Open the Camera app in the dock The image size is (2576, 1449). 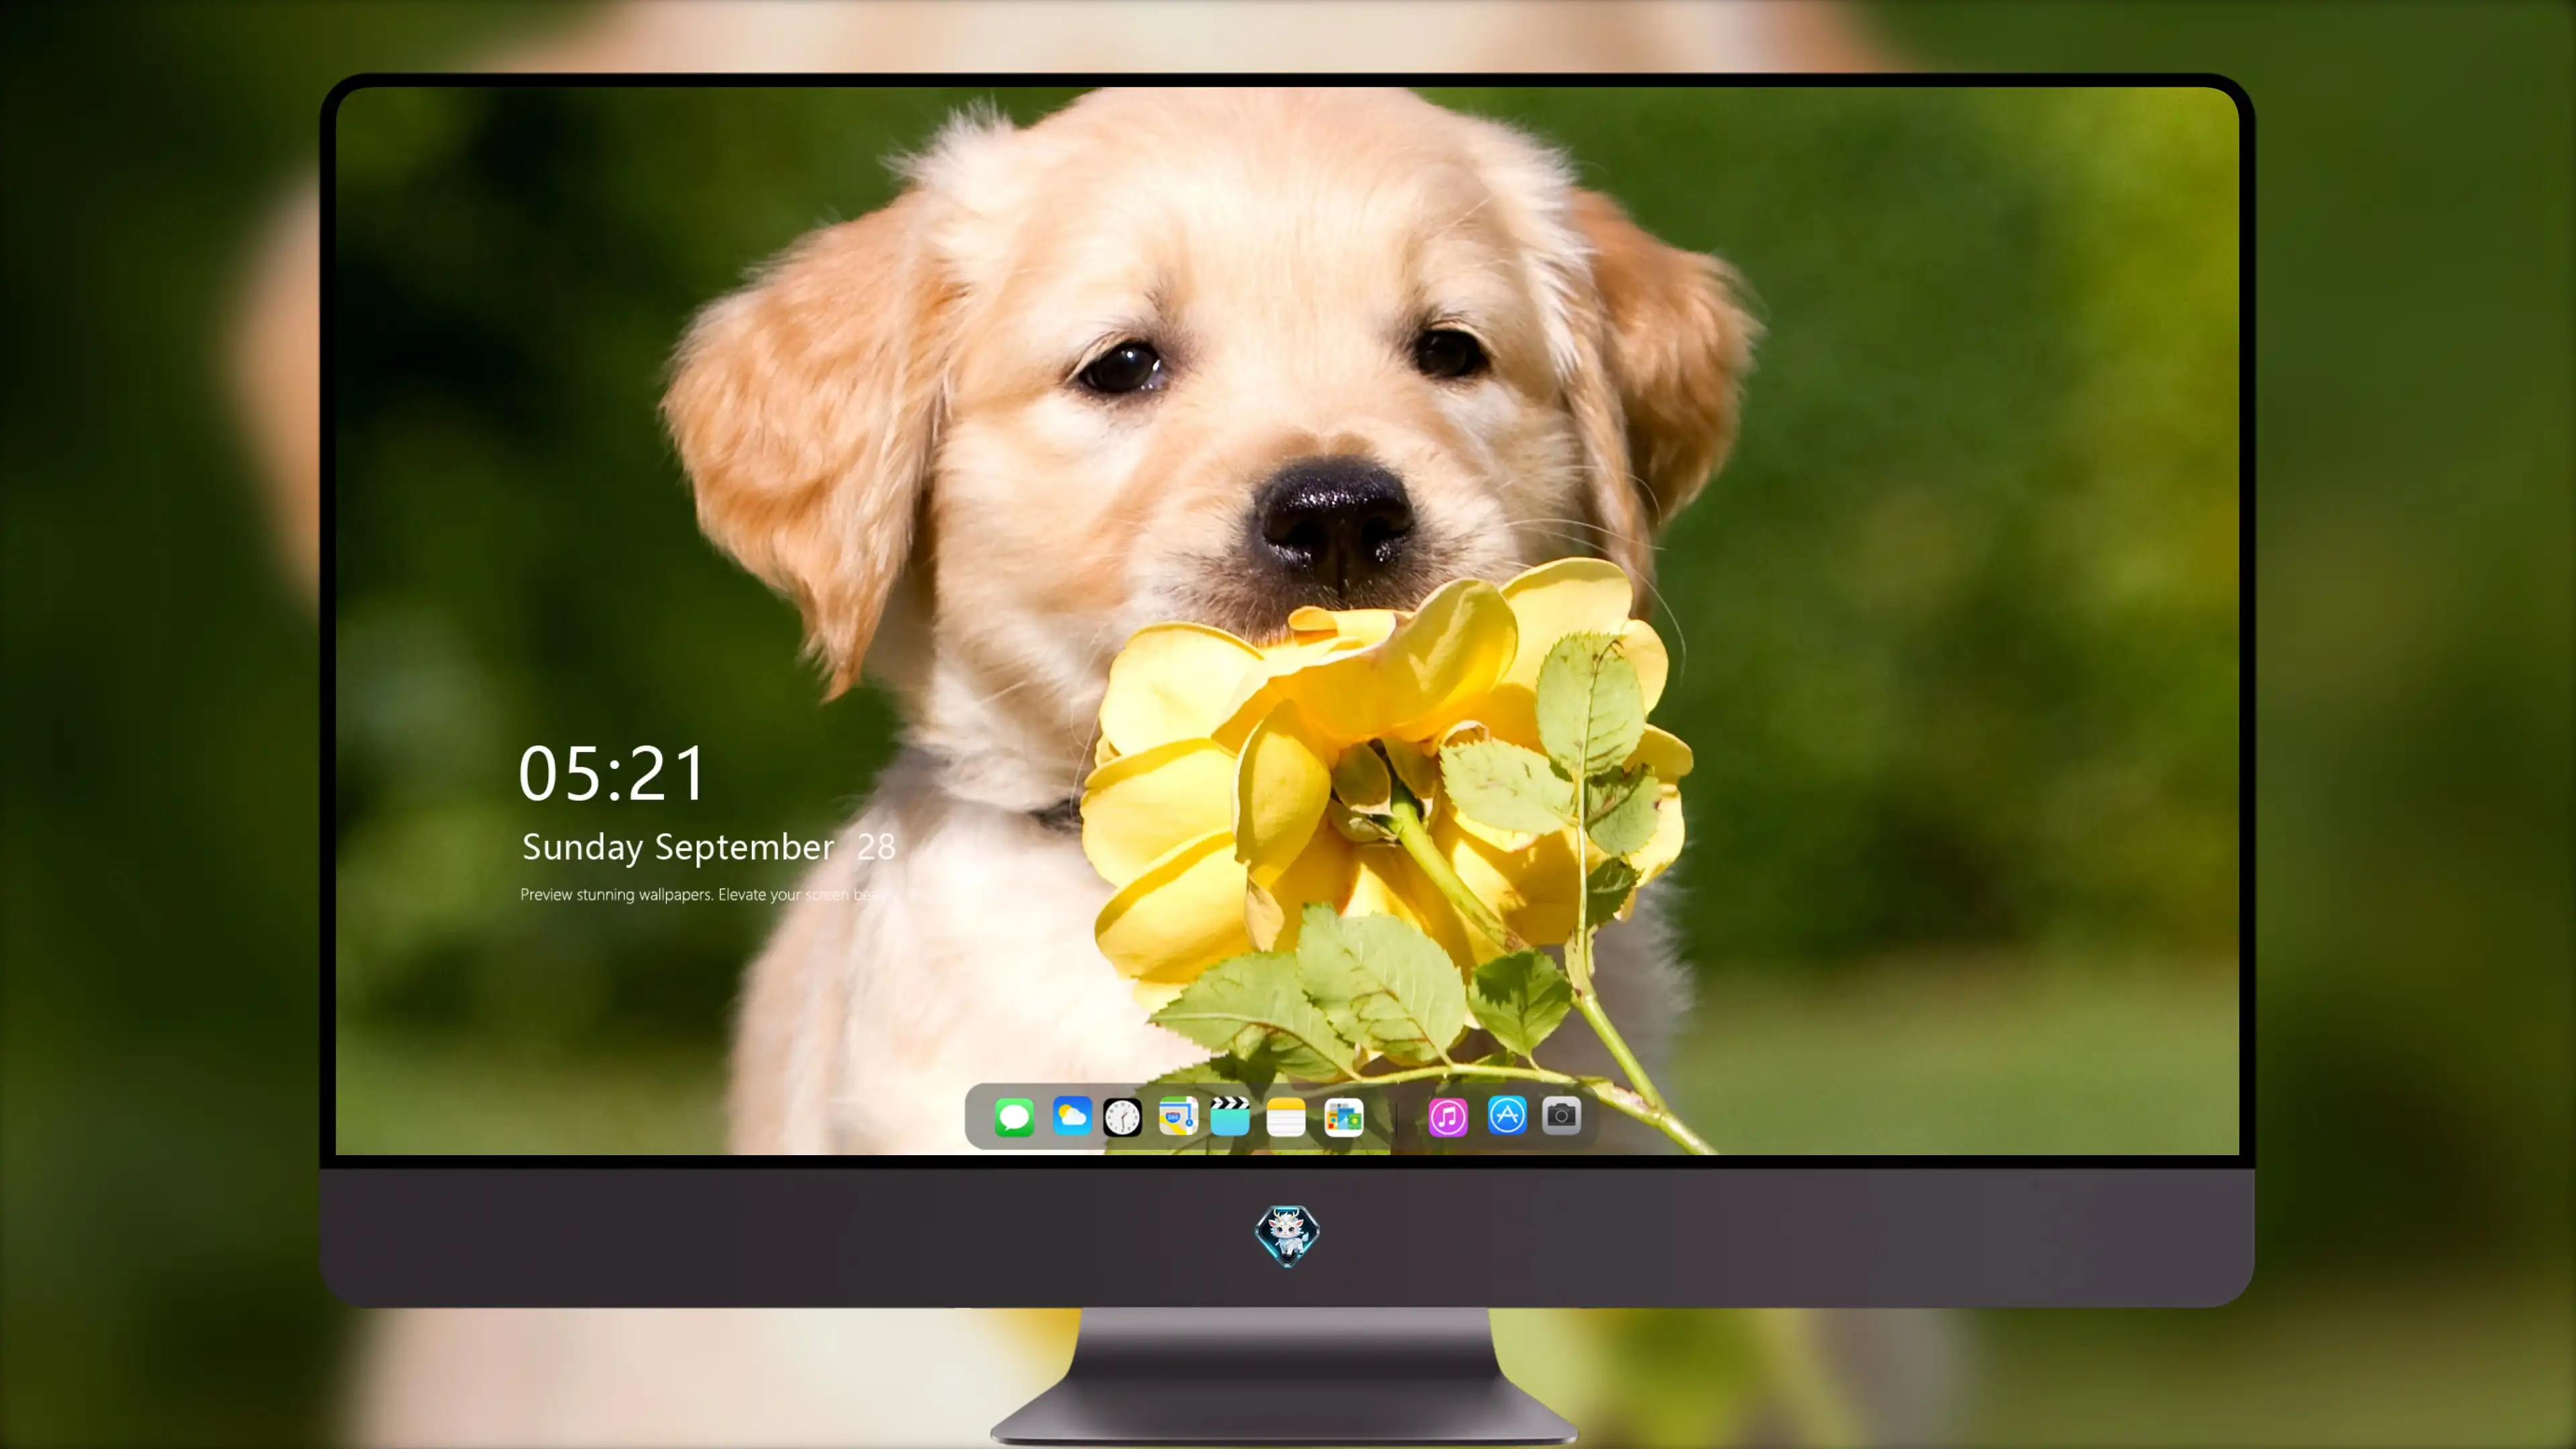pyautogui.click(x=1561, y=1115)
